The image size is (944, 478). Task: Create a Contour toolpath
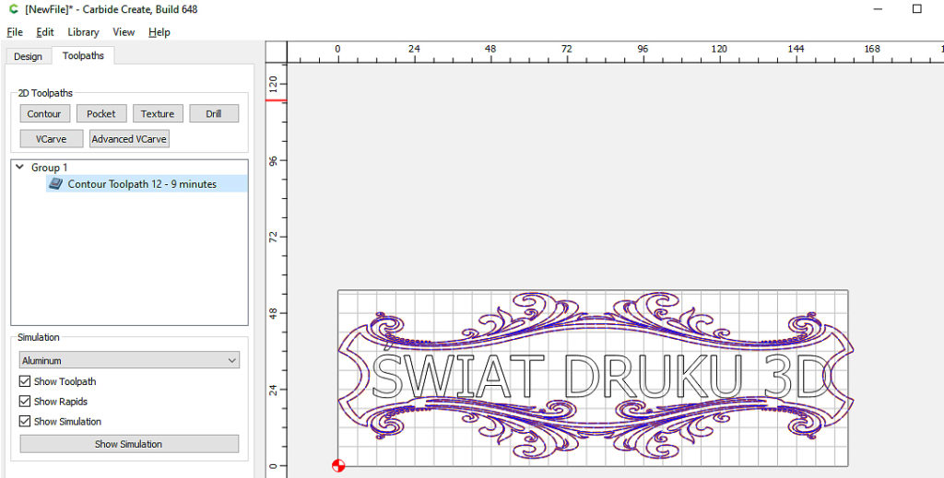coord(44,113)
